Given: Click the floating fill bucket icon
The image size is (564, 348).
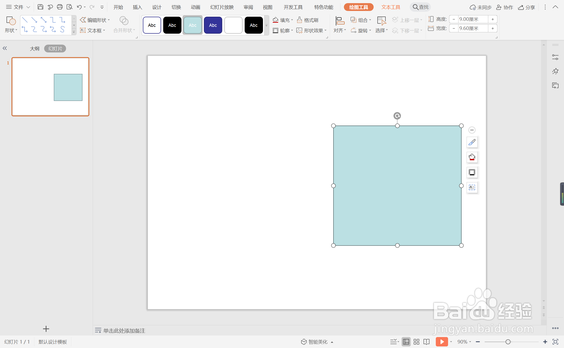Looking at the screenshot, I should point(472,157).
